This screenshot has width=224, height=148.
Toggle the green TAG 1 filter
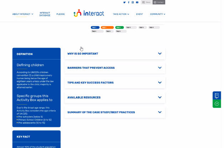click(x=119, y=27)
